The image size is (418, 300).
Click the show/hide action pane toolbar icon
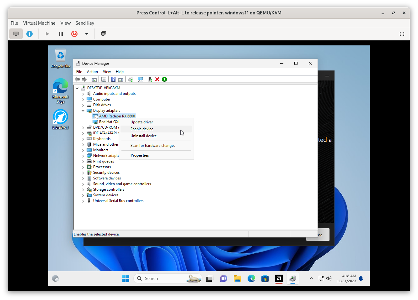click(x=121, y=79)
